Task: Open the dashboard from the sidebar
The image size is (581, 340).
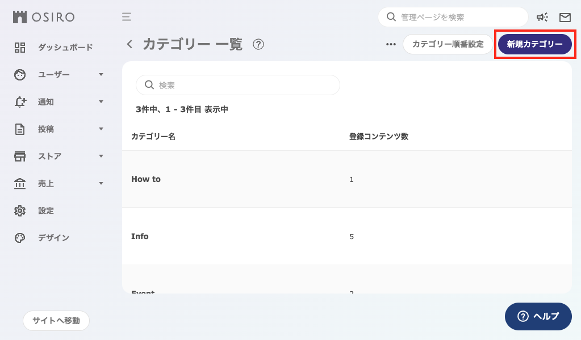Action: (19, 48)
